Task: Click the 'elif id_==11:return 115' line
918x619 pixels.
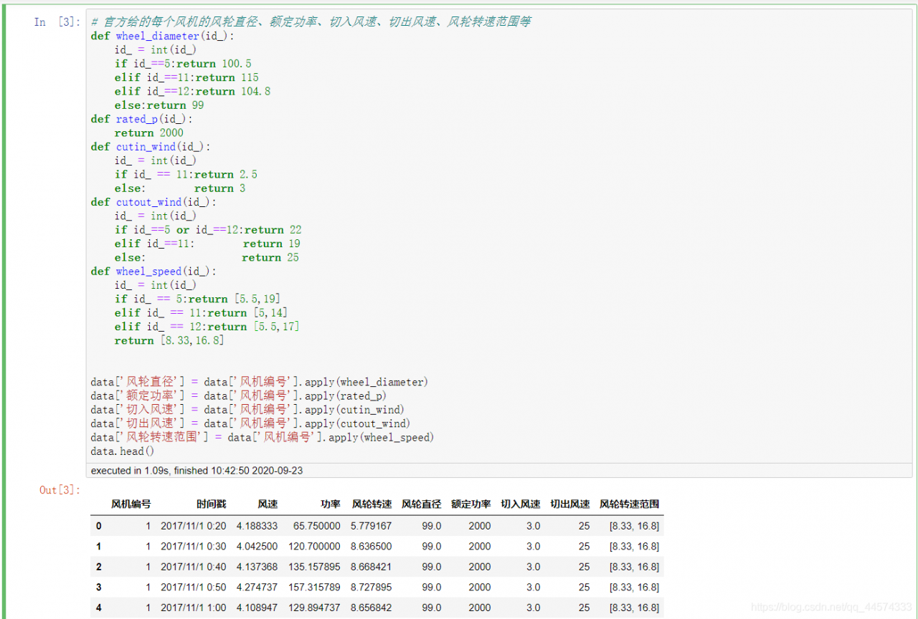Action: (186, 77)
